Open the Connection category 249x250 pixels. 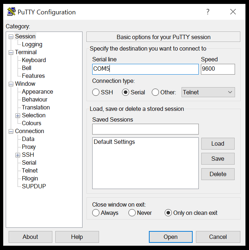29,131
